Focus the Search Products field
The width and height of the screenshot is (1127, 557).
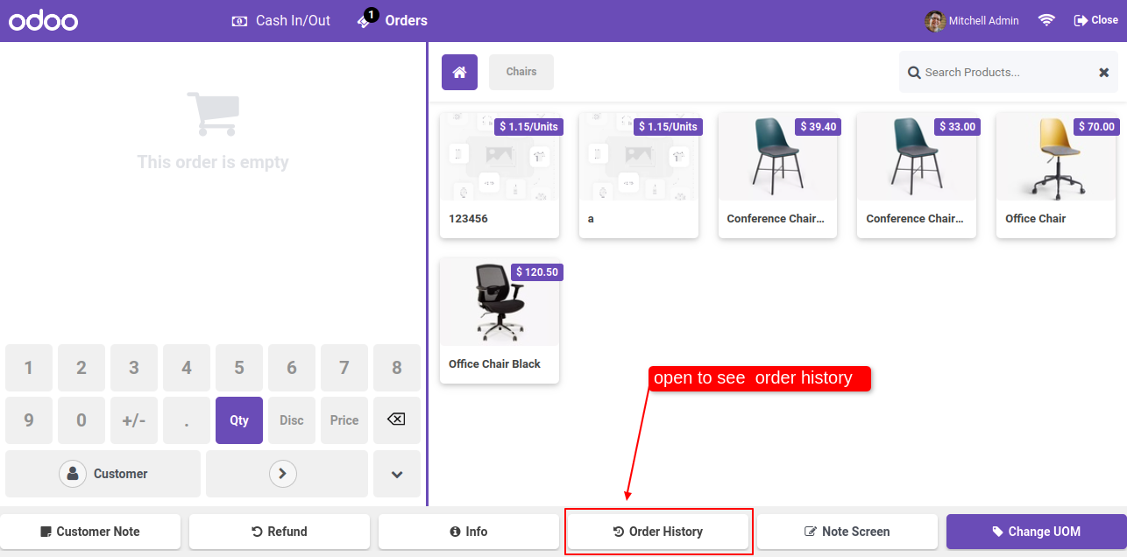pos(1008,73)
